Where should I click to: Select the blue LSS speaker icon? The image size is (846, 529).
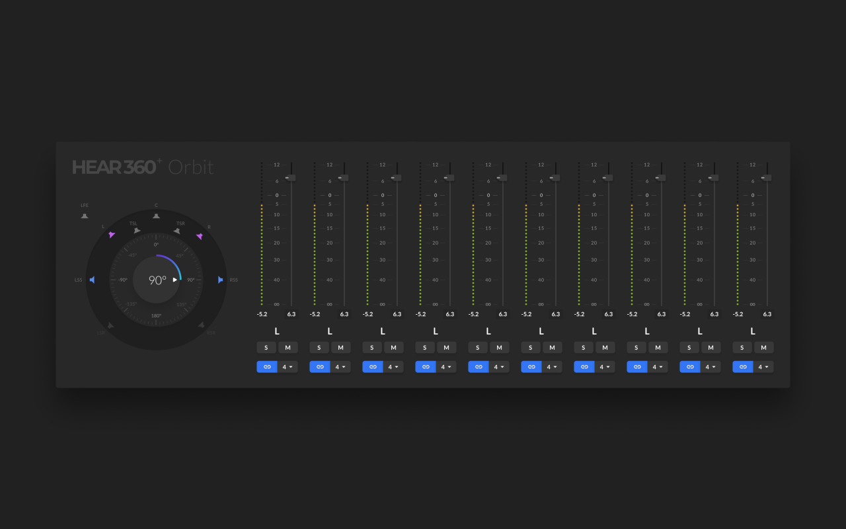(91, 280)
